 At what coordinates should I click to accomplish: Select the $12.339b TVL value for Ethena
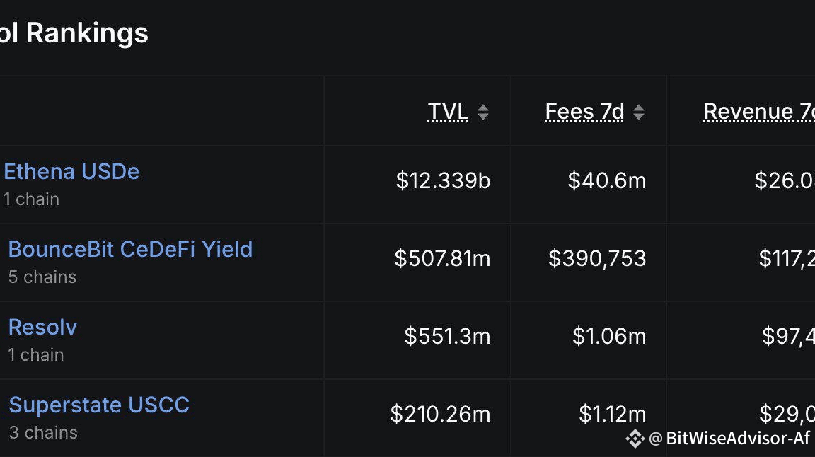pyautogui.click(x=443, y=180)
